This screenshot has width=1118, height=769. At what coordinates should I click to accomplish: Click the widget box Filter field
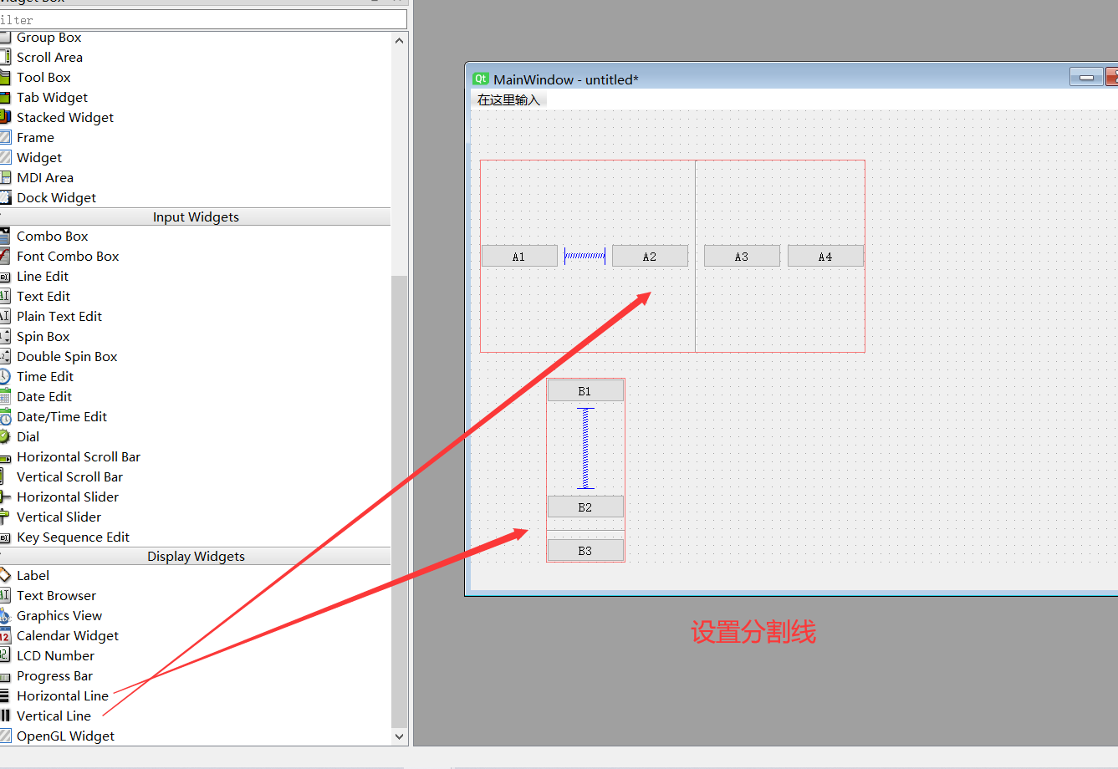[x=203, y=19]
